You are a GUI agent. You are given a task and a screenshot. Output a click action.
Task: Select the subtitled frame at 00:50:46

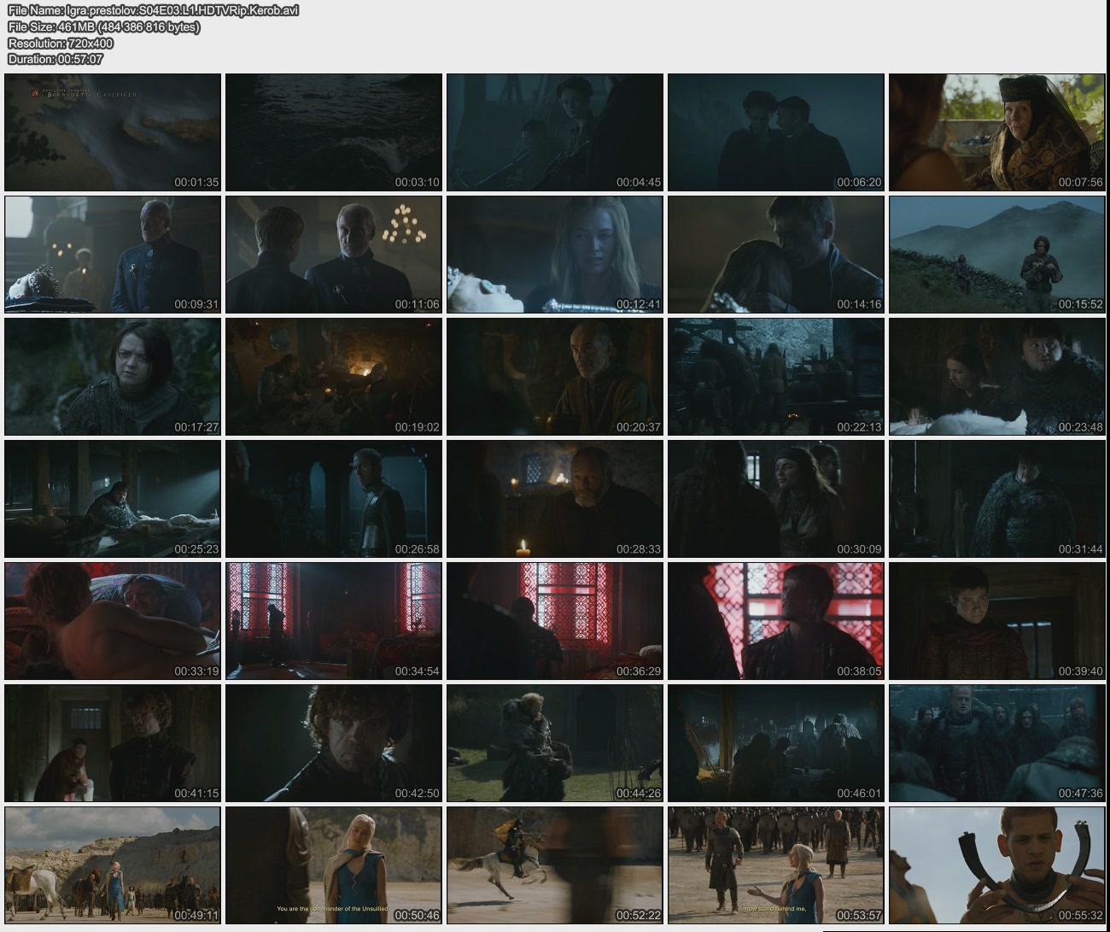pos(334,865)
